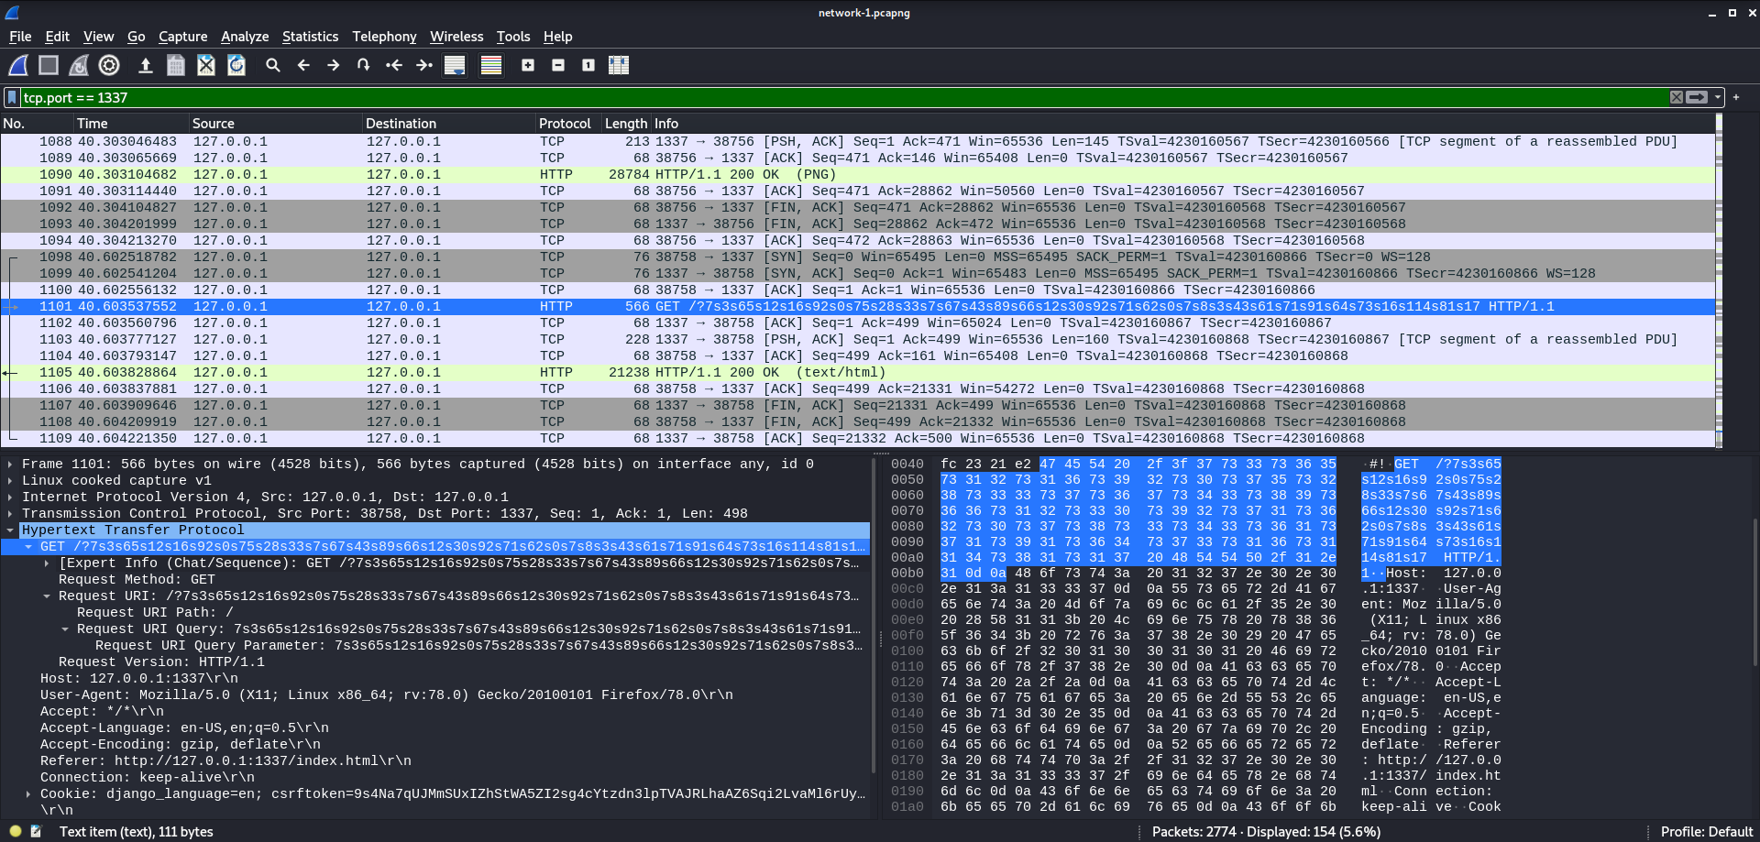Stop capture using square icon
Image resolution: width=1760 pixels, height=842 pixels.
pyautogui.click(x=49, y=65)
